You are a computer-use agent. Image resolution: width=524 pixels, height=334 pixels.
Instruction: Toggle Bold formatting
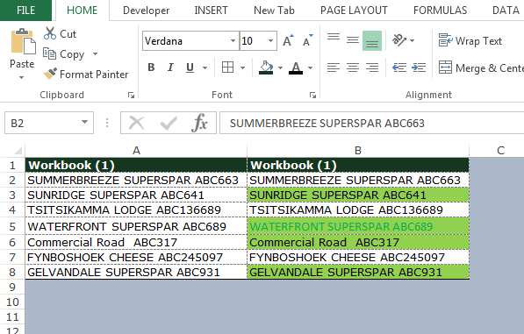point(151,68)
